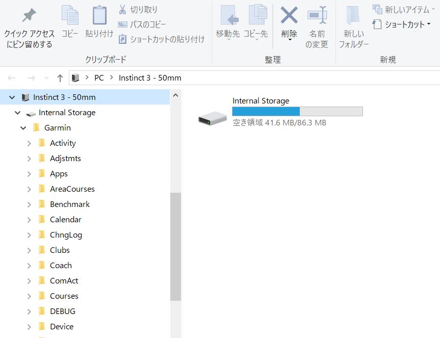Click the drive icon beside Internal Storage tree node

pos(31,114)
